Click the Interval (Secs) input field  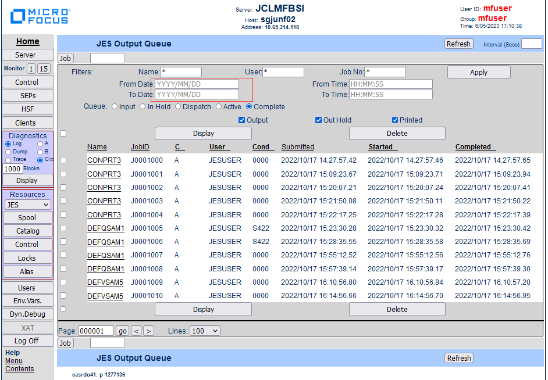click(x=532, y=44)
